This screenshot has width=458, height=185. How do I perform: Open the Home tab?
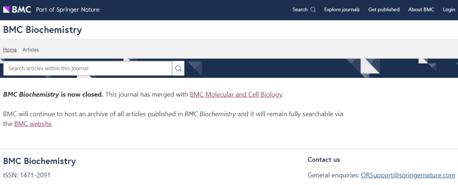pyautogui.click(x=10, y=50)
